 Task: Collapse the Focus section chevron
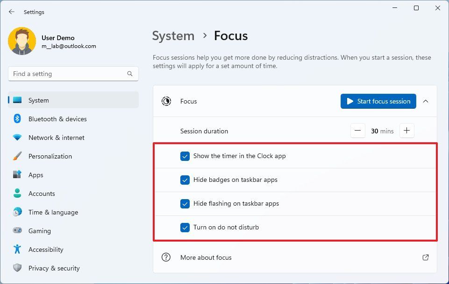click(426, 101)
